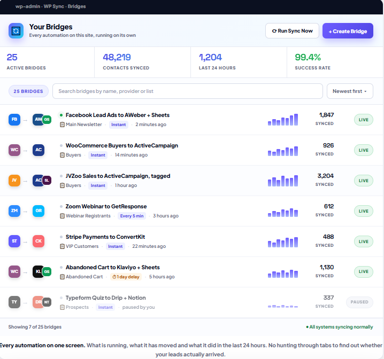Click PAUSED badge for Typeform Quiz bridge
Screen dimensions: 384x359
(x=359, y=302)
